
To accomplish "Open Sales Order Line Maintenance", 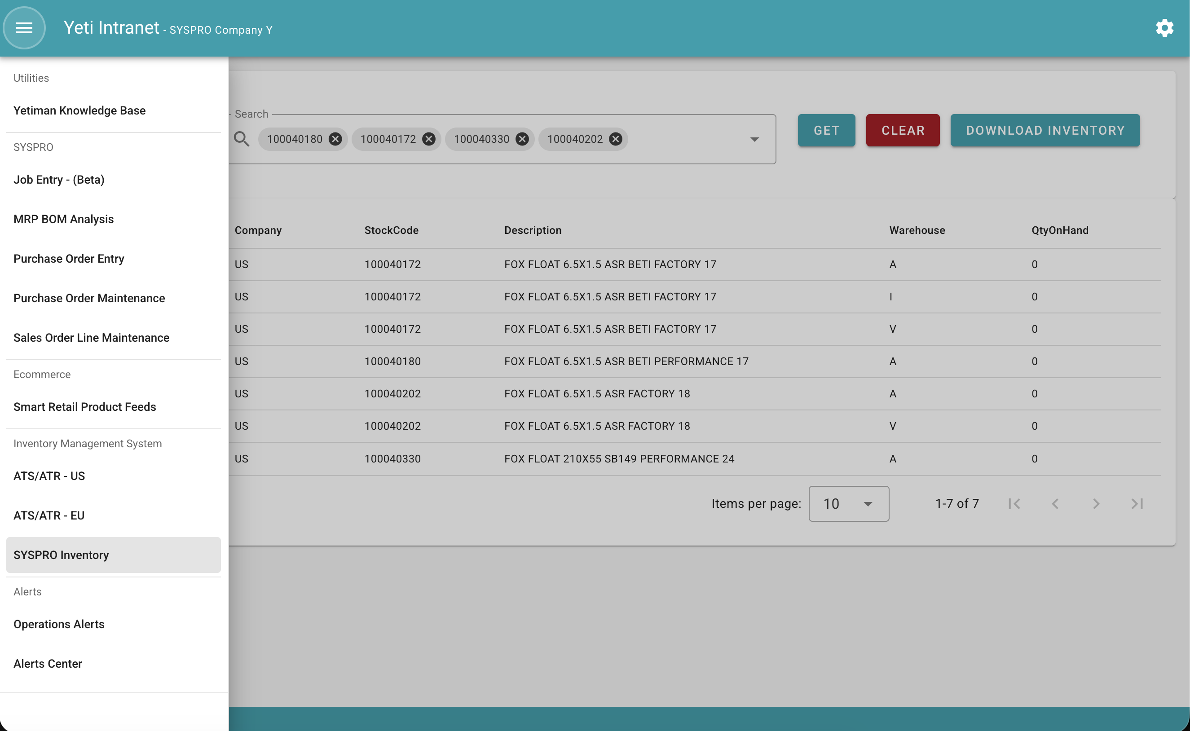I will [114, 338].
